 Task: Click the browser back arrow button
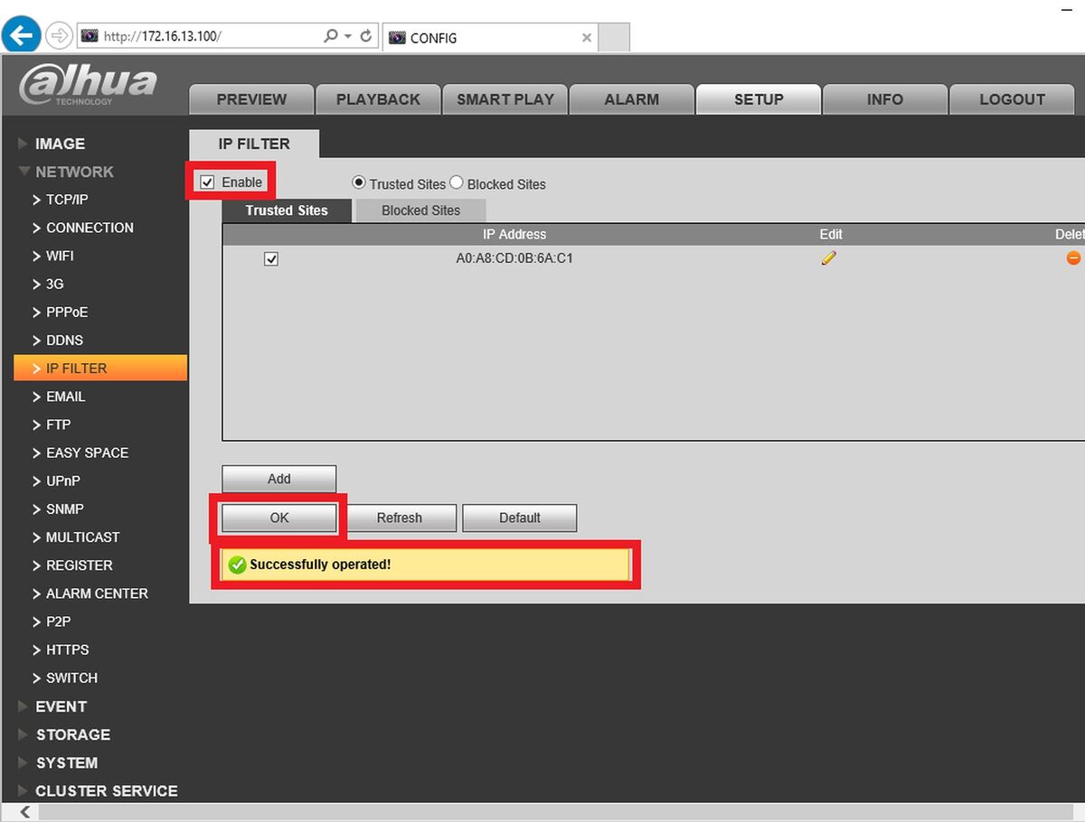22,36
